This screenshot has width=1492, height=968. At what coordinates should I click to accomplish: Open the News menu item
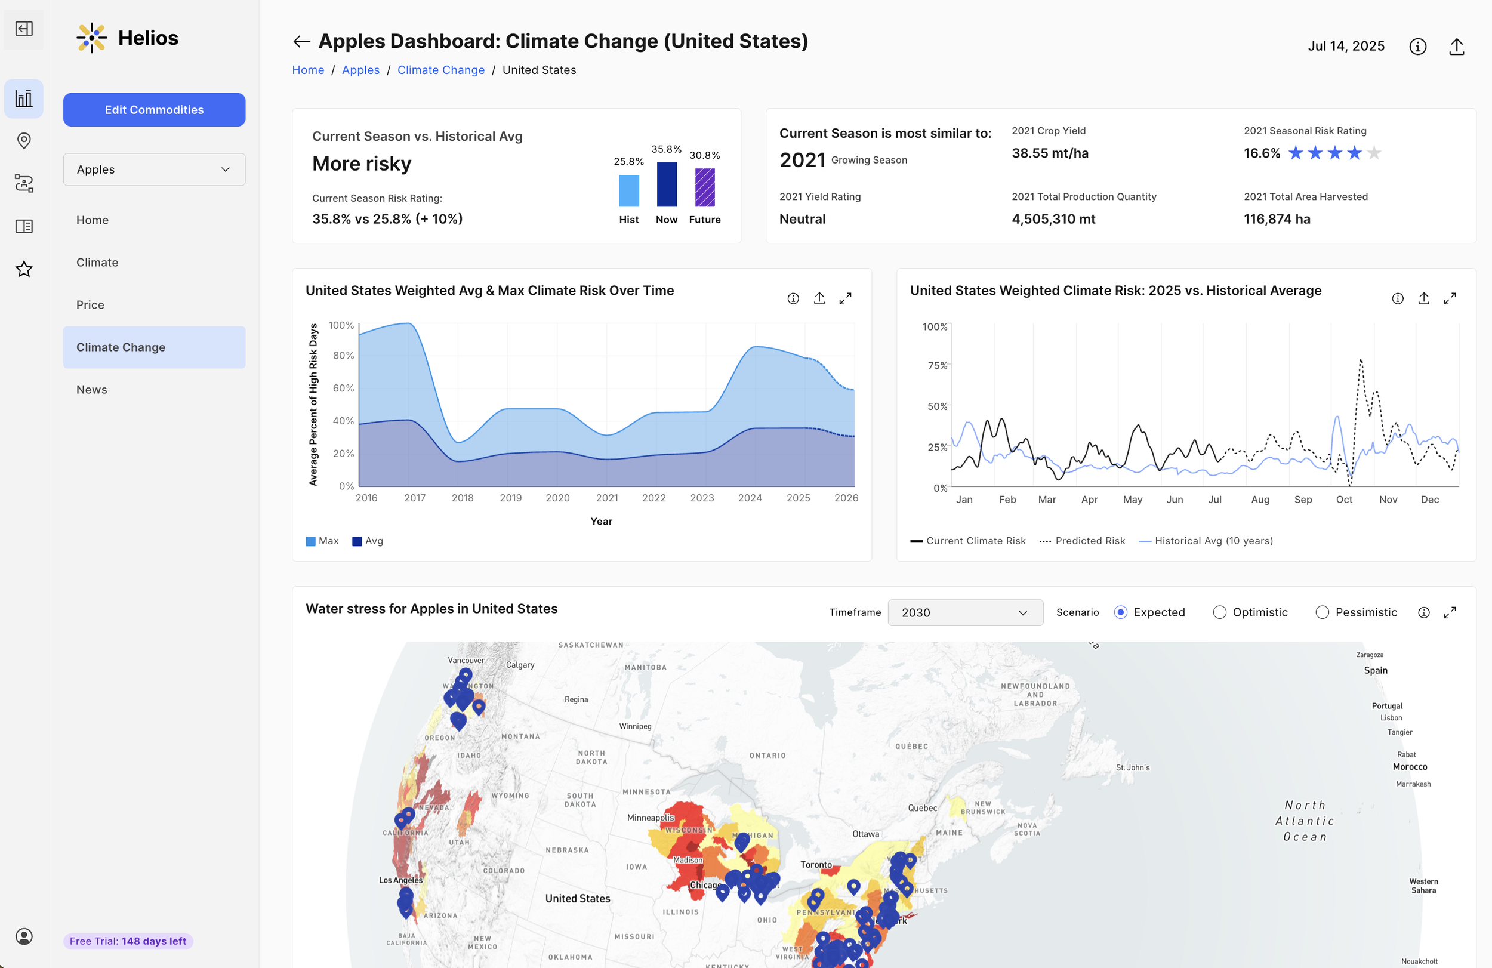pyautogui.click(x=91, y=389)
